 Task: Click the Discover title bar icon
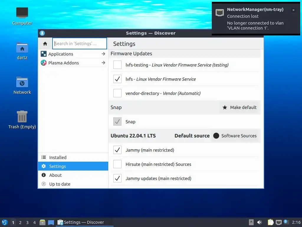click(42, 33)
